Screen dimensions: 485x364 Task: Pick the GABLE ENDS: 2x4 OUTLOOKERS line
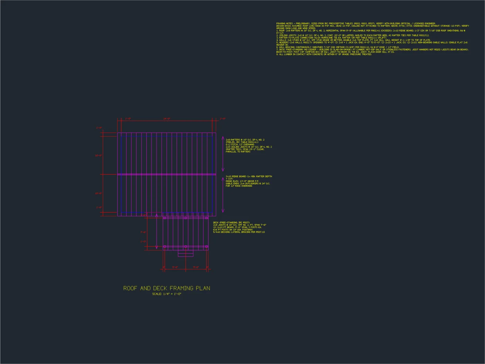(248, 184)
